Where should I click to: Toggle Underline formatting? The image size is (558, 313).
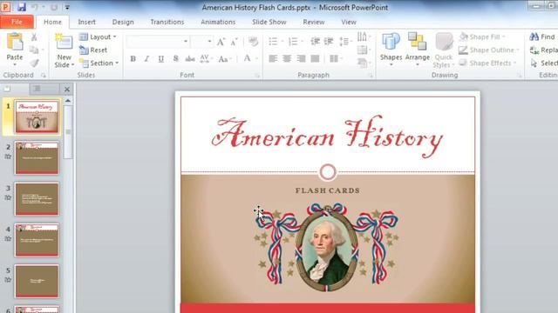[160, 58]
